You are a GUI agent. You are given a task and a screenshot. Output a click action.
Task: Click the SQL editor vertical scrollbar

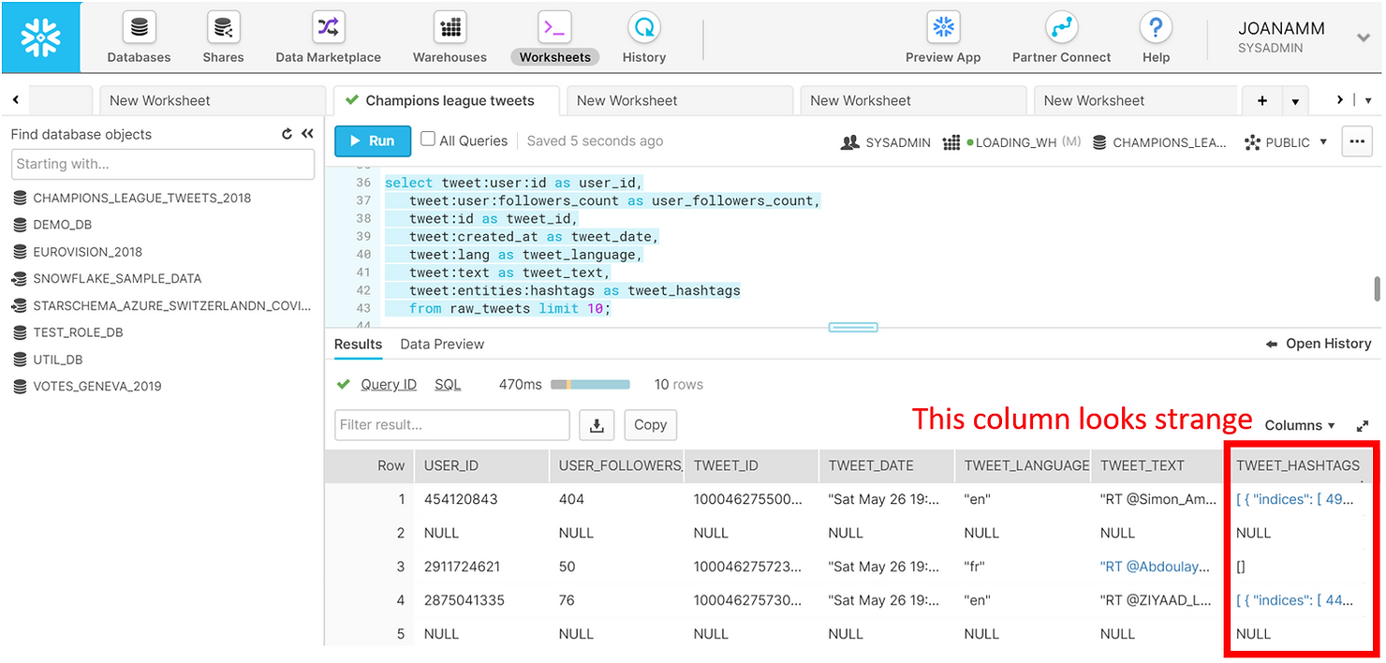pyautogui.click(x=1378, y=288)
